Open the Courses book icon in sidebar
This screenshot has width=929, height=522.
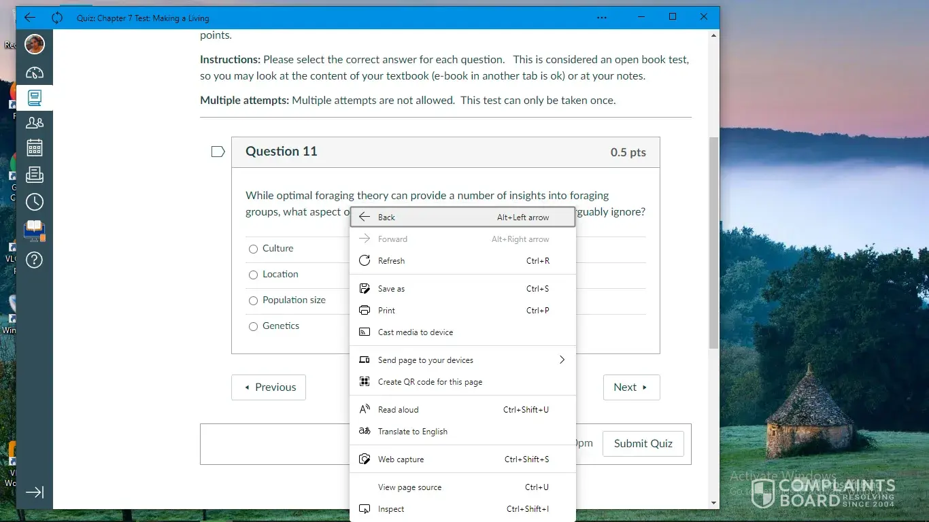(35, 98)
